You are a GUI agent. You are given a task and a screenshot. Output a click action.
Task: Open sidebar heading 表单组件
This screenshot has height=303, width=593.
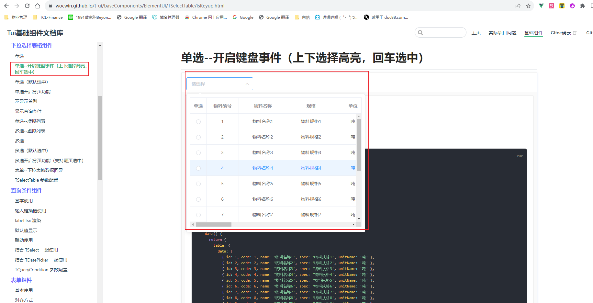point(21,280)
